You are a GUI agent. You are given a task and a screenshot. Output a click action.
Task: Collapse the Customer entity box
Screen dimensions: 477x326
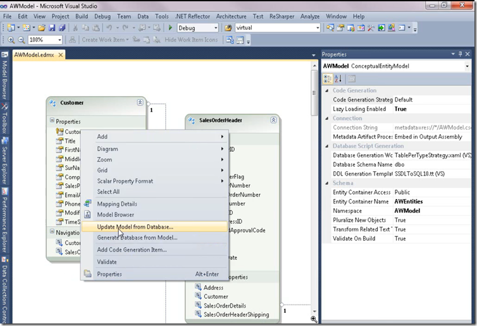(140, 102)
